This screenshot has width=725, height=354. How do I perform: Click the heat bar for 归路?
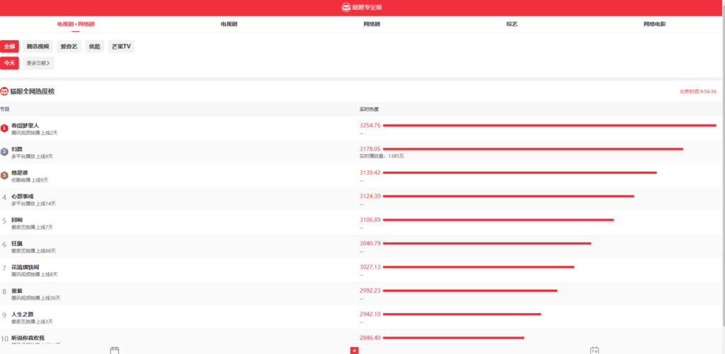[532, 149]
